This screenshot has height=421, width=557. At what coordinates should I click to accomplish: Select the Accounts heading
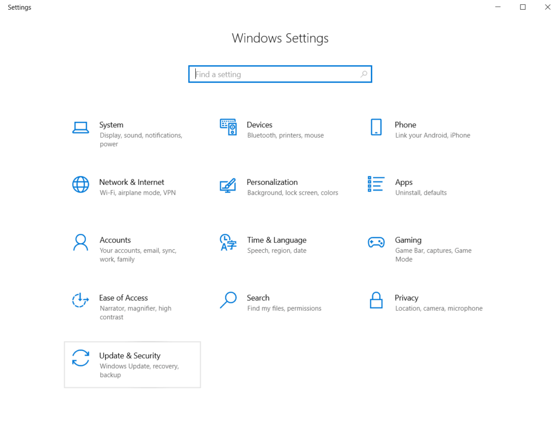(x=115, y=240)
